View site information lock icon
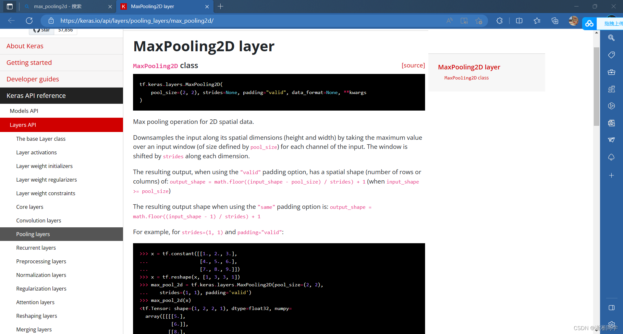 [51, 21]
